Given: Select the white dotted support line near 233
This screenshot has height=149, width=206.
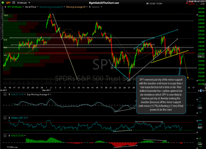Looking at the screenshot, I should [154, 68].
